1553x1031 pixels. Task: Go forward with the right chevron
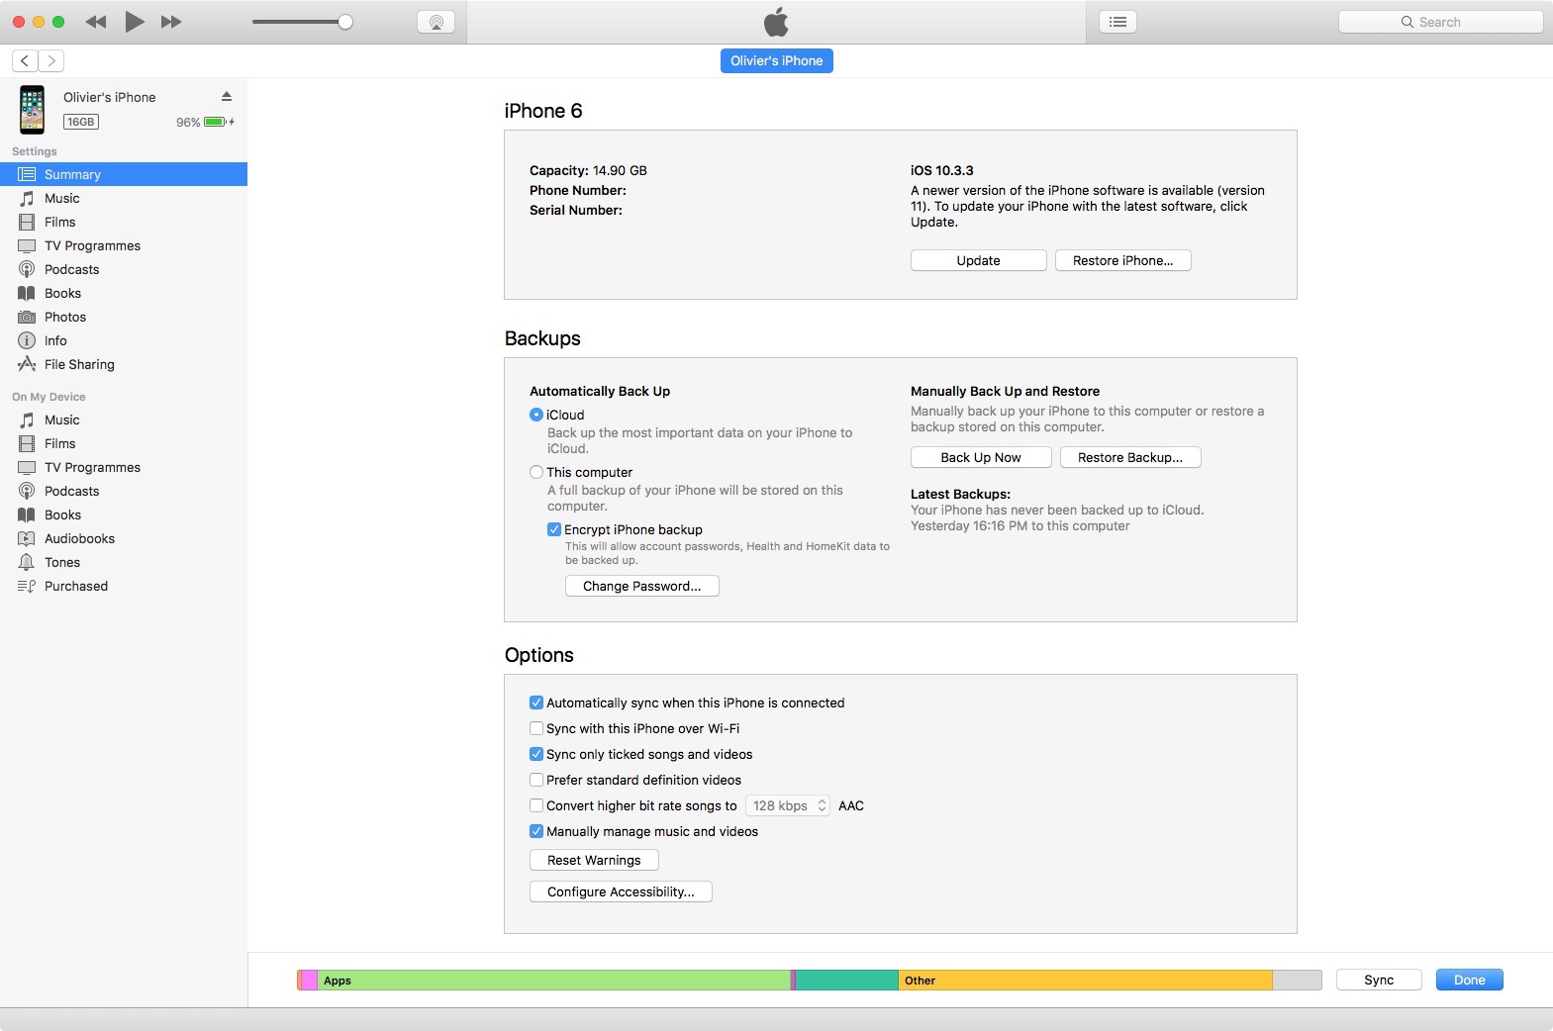pos(51,60)
